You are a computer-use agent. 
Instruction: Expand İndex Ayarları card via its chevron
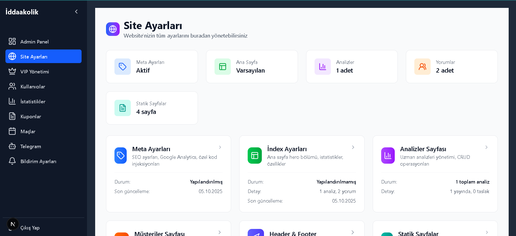pos(353,147)
